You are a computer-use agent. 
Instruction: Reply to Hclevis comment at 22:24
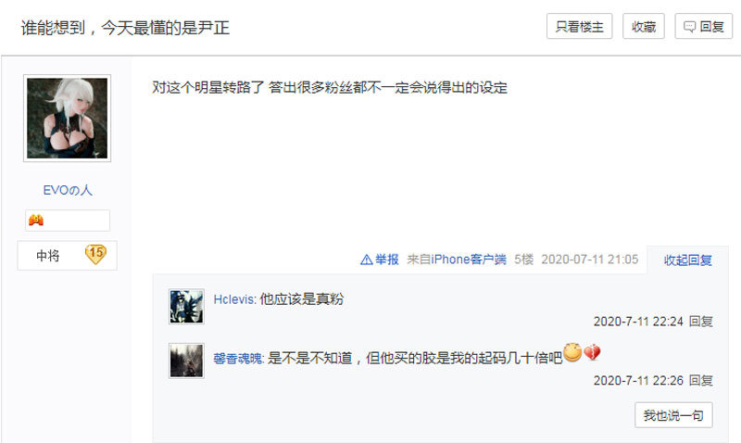(x=701, y=322)
